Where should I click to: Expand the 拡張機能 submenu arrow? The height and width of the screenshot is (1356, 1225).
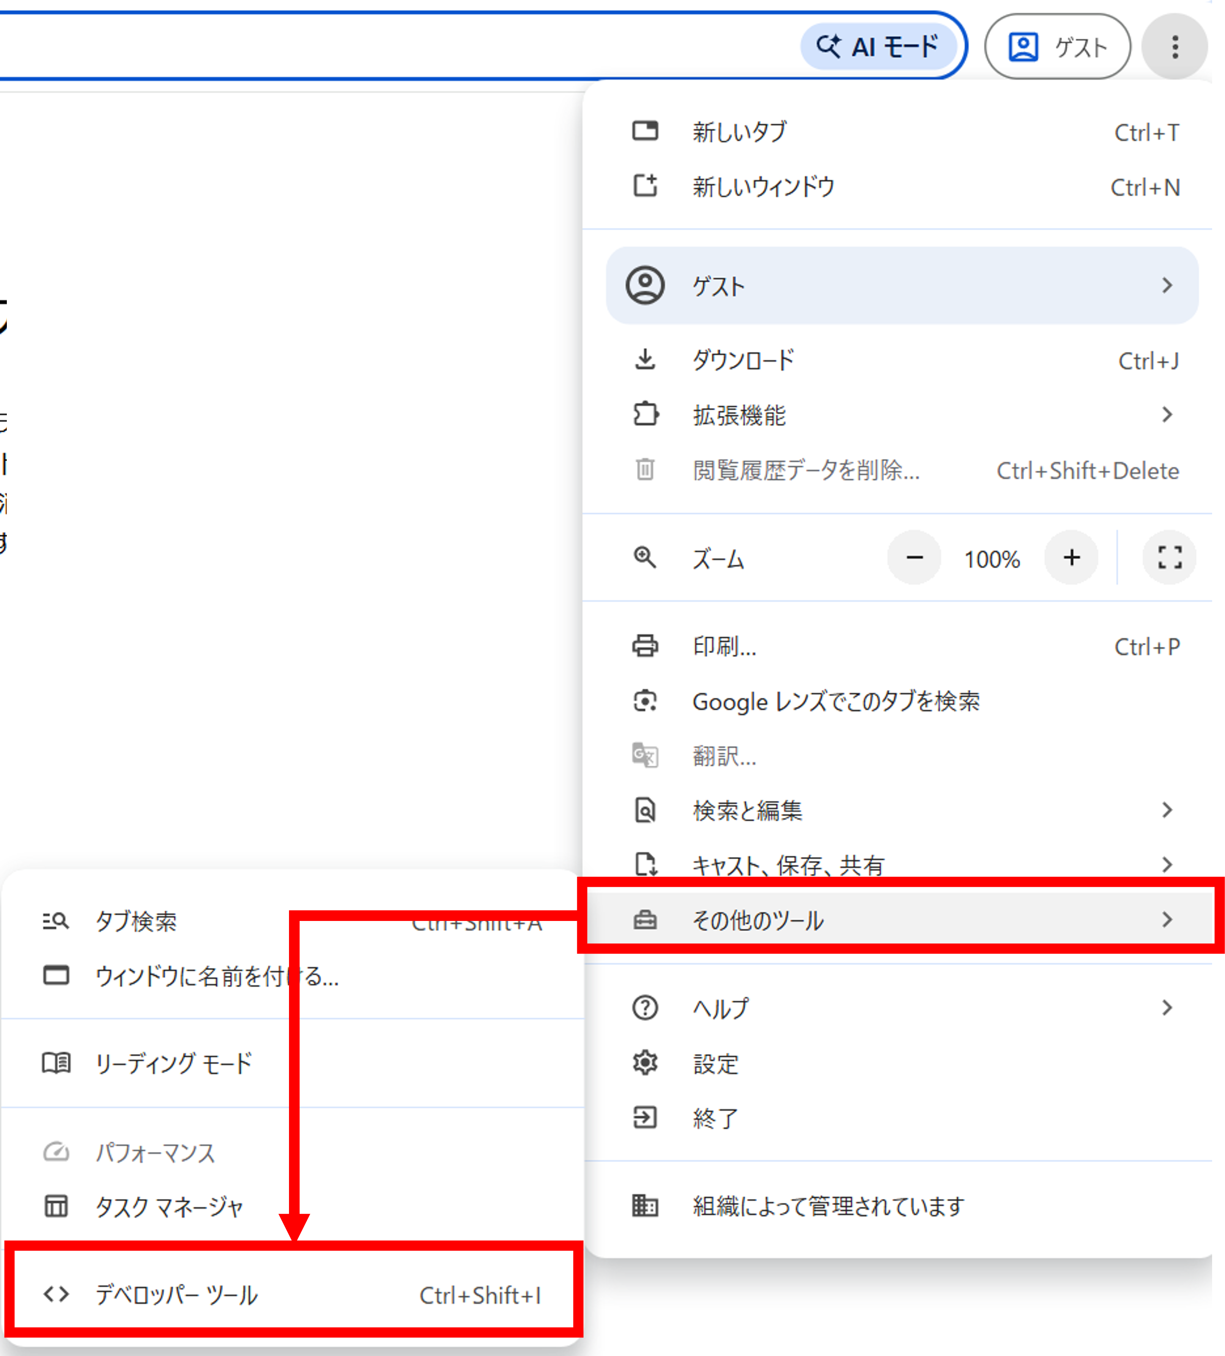pyautogui.click(x=1167, y=414)
